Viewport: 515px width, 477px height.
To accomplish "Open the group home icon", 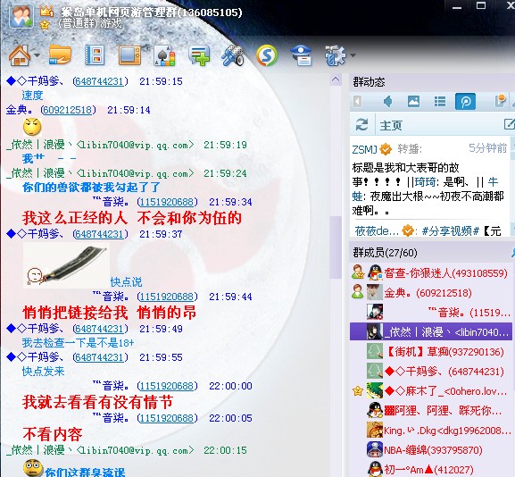I will pyautogui.click(x=20, y=55).
